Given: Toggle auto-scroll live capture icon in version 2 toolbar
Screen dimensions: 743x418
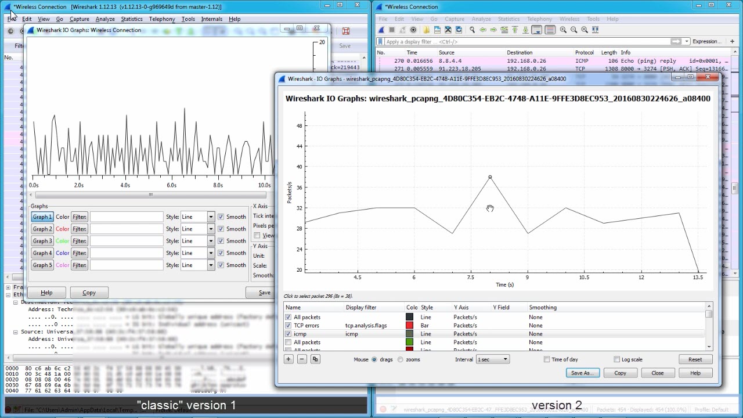Looking at the screenshot, I should (x=537, y=30).
